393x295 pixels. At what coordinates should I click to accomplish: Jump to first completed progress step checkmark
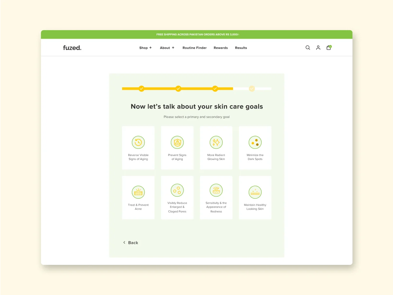(x=141, y=88)
